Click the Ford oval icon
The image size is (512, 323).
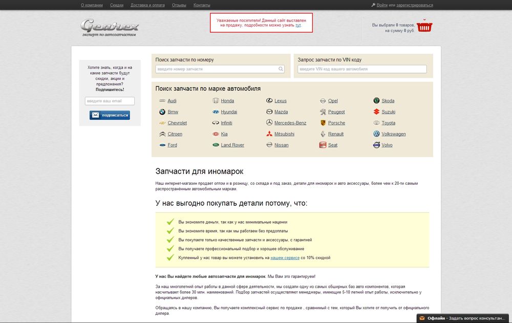coord(162,145)
